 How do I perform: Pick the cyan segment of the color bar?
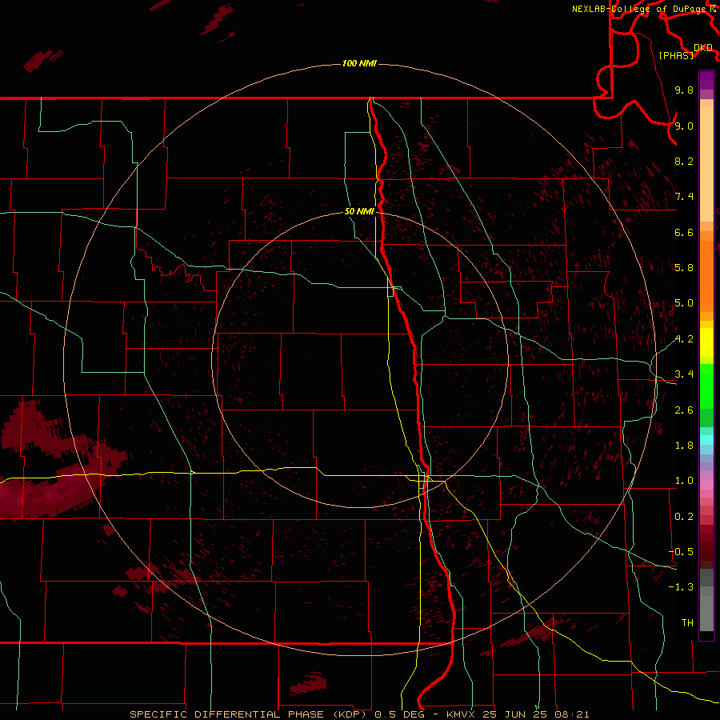pos(706,440)
